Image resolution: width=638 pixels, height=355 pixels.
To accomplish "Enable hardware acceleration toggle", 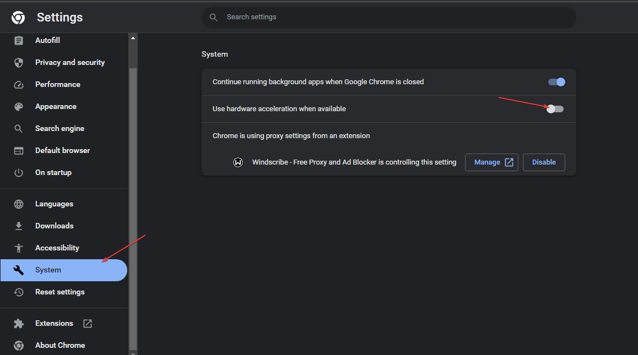I will coord(555,109).
